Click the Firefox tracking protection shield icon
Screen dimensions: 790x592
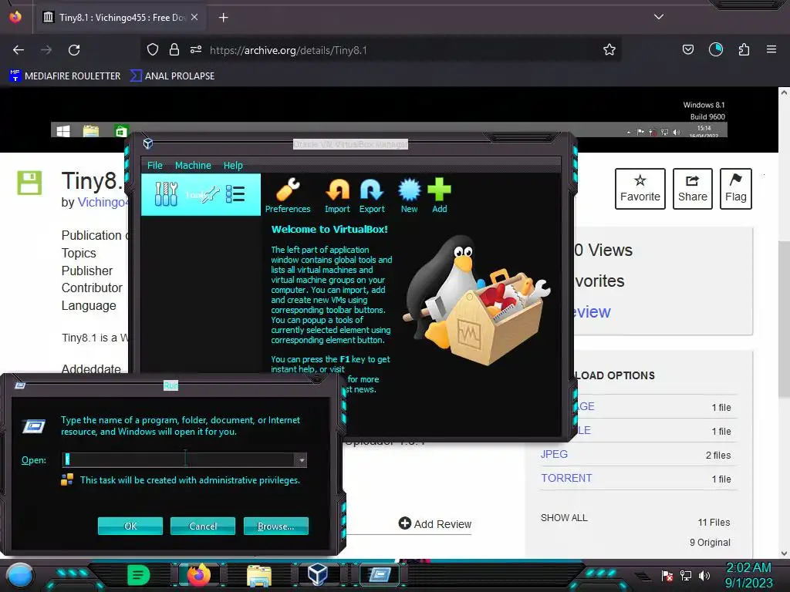[x=153, y=49]
